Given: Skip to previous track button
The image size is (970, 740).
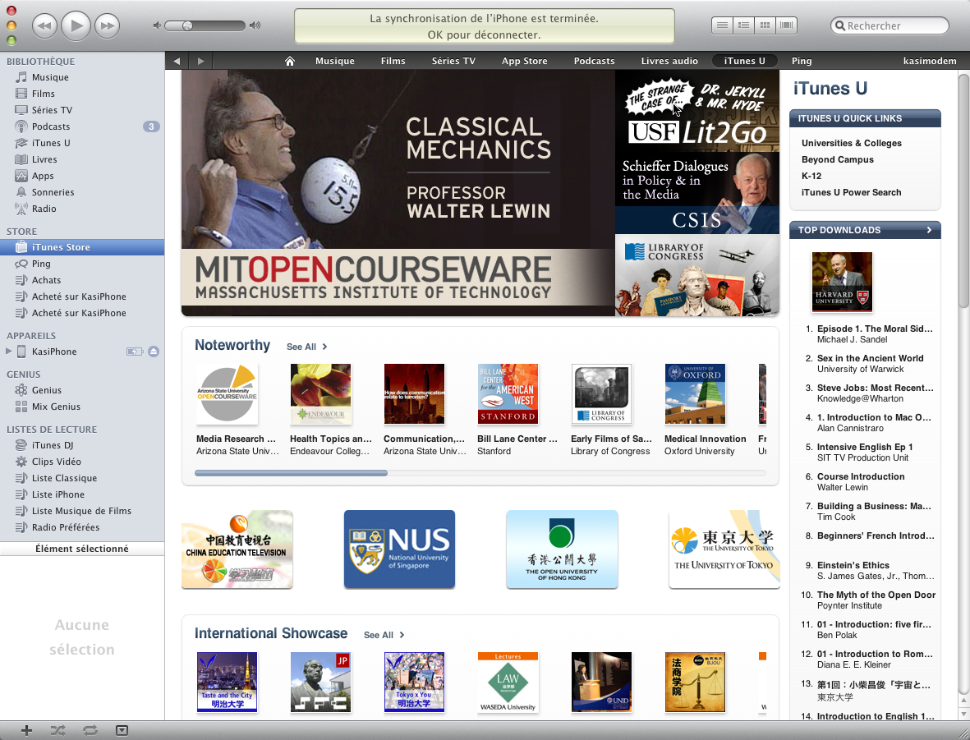Looking at the screenshot, I should pyautogui.click(x=44, y=26).
